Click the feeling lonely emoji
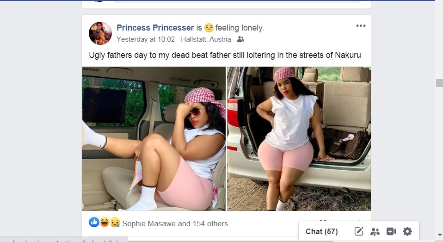 (x=209, y=28)
